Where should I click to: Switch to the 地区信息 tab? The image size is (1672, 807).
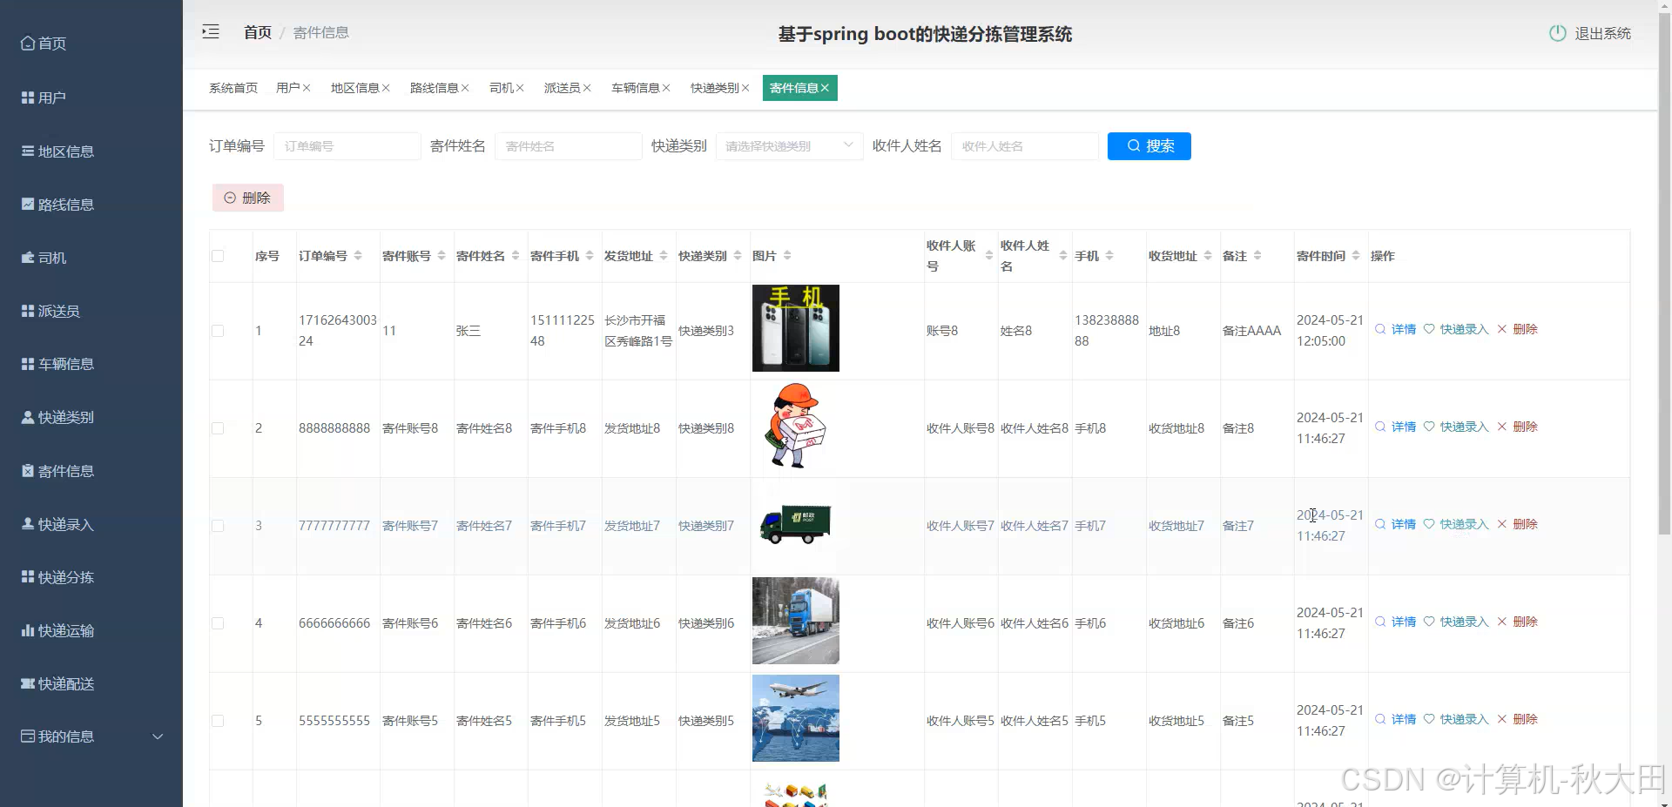tap(354, 88)
